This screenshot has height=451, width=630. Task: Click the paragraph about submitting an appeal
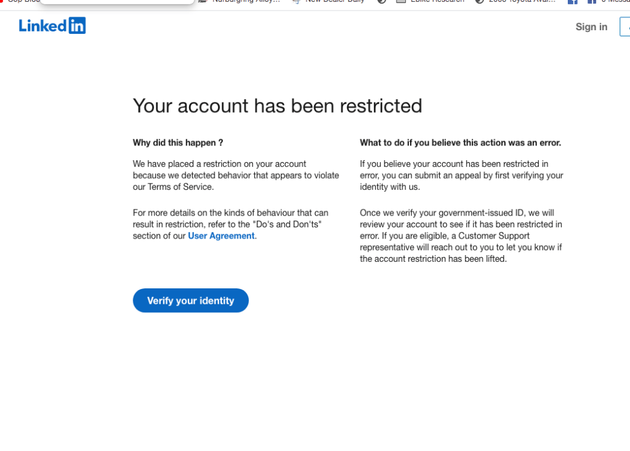[x=461, y=175]
